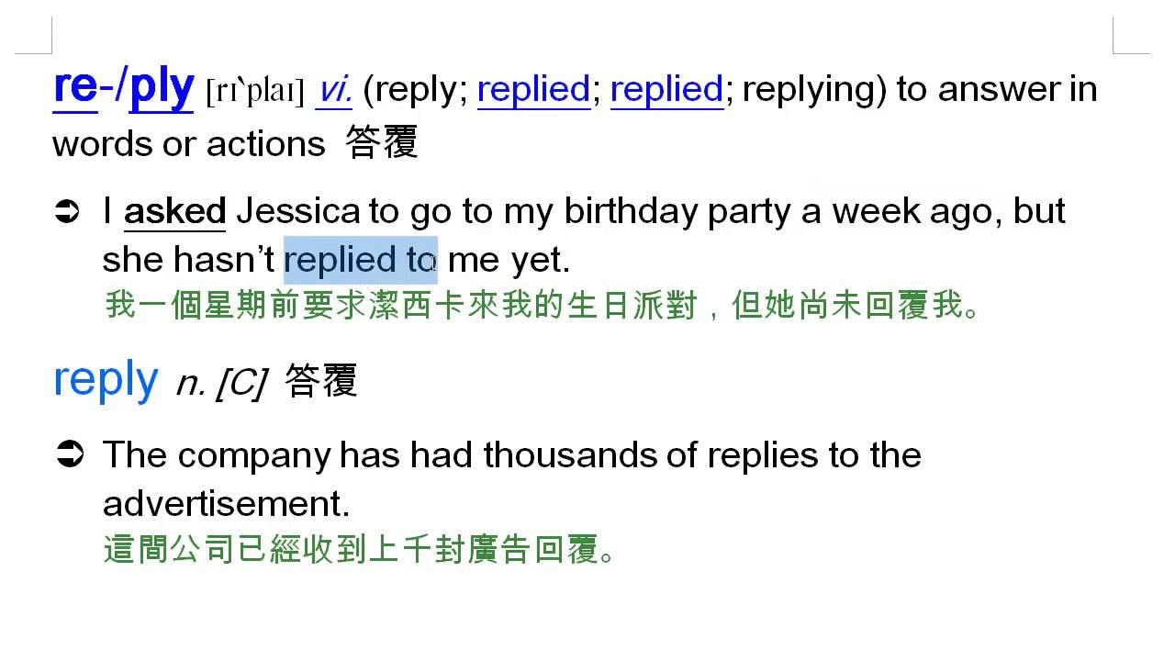The width and height of the screenshot is (1175, 661).
Task: Click the green Chinese translation starting 這間公司
Action: pyautogui.click(x=358, y=549)
